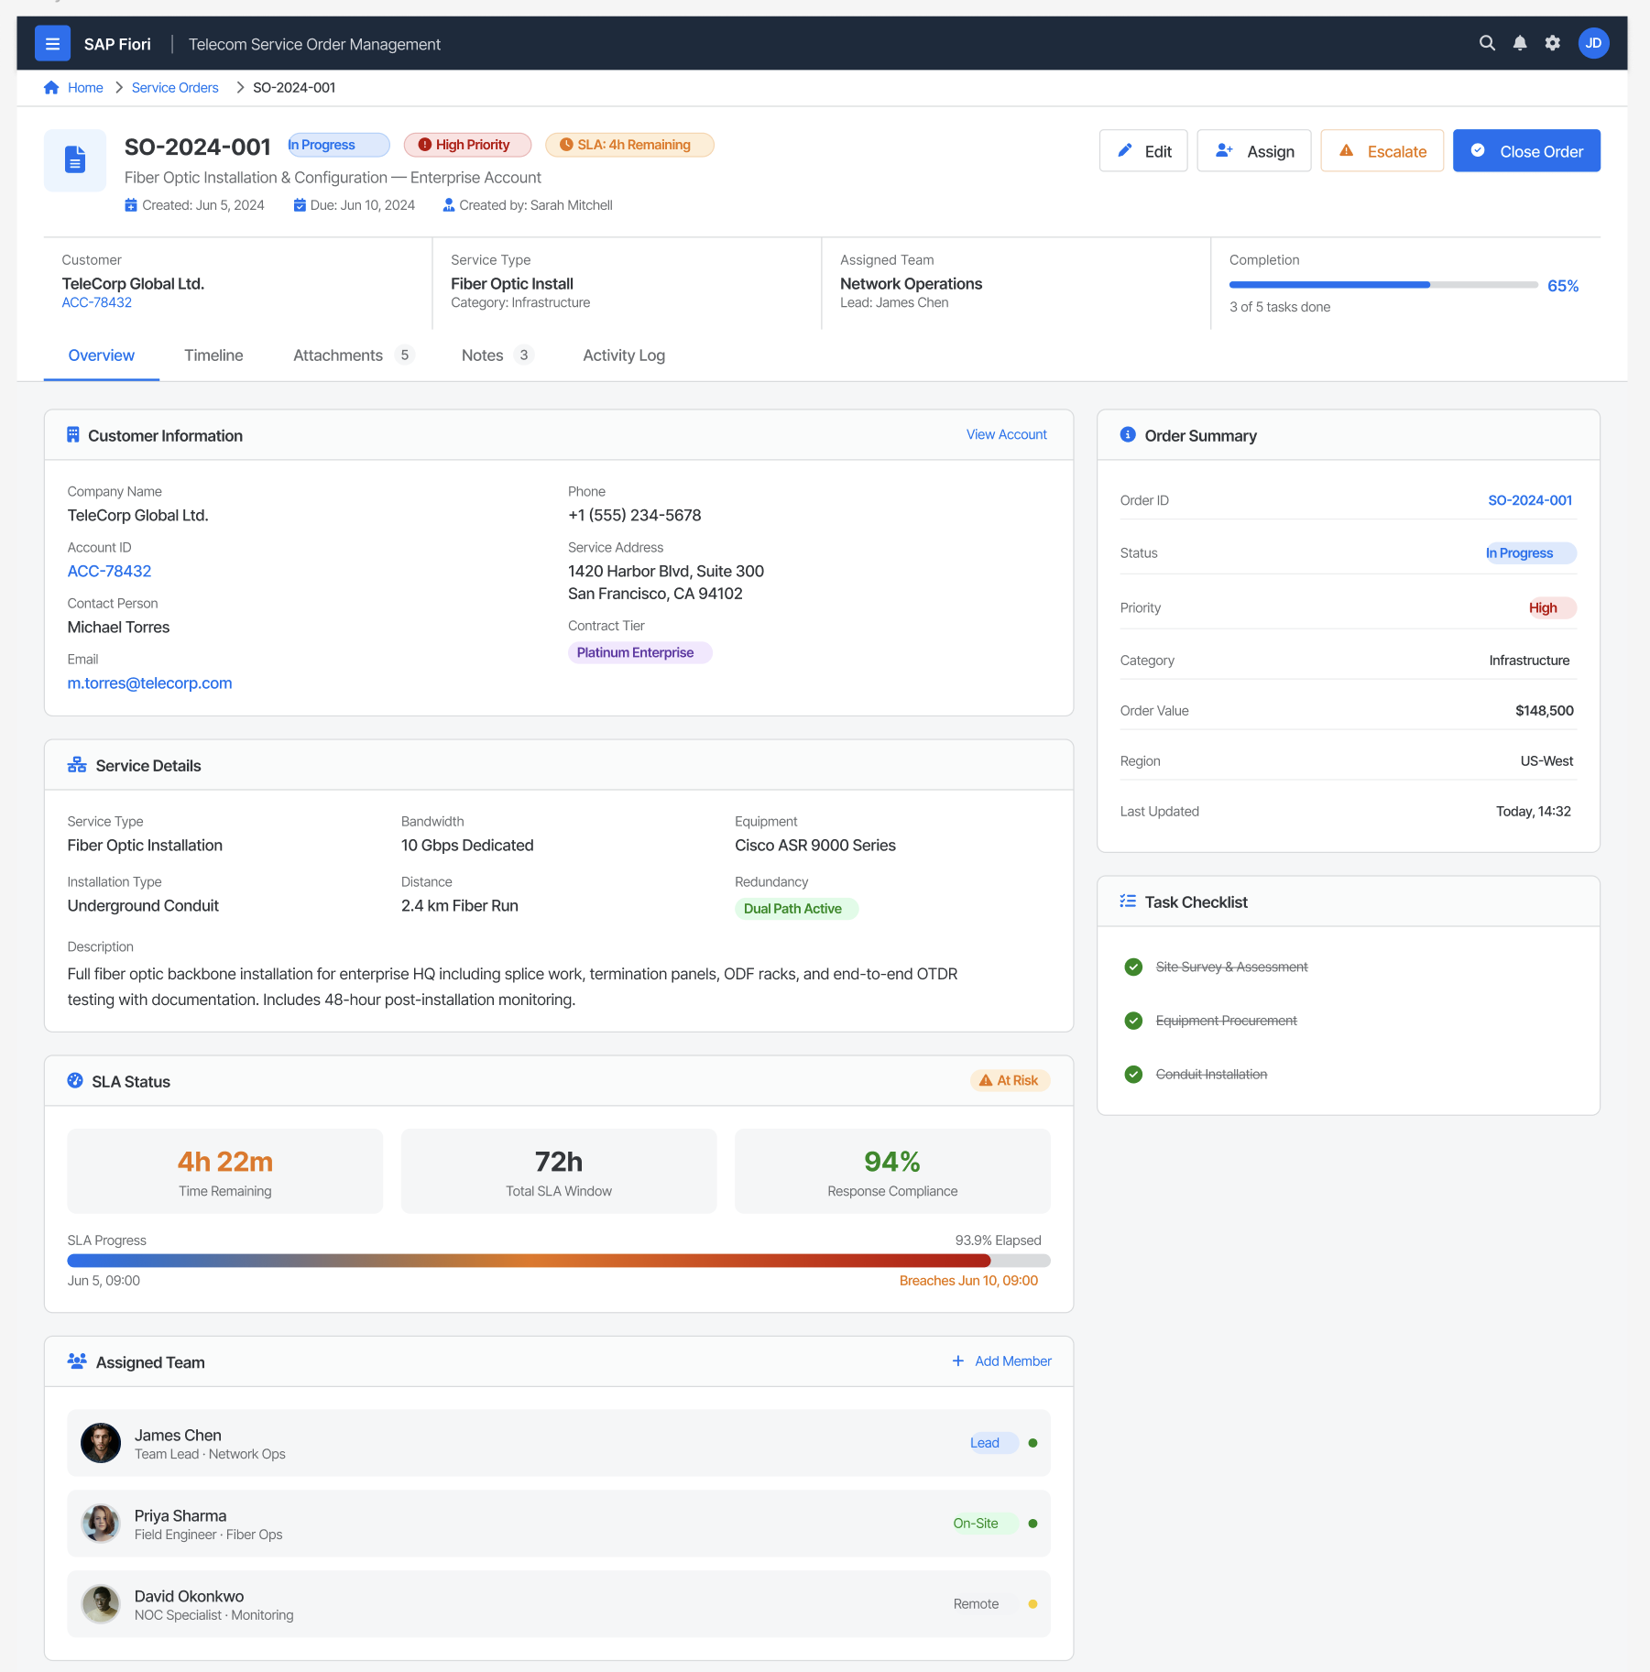Select the 94% Response Compliance value

pos(892,1162)
